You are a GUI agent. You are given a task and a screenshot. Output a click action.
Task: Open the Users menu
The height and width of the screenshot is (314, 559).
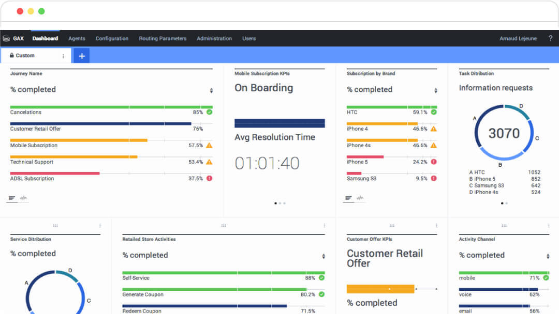point(249,38)
